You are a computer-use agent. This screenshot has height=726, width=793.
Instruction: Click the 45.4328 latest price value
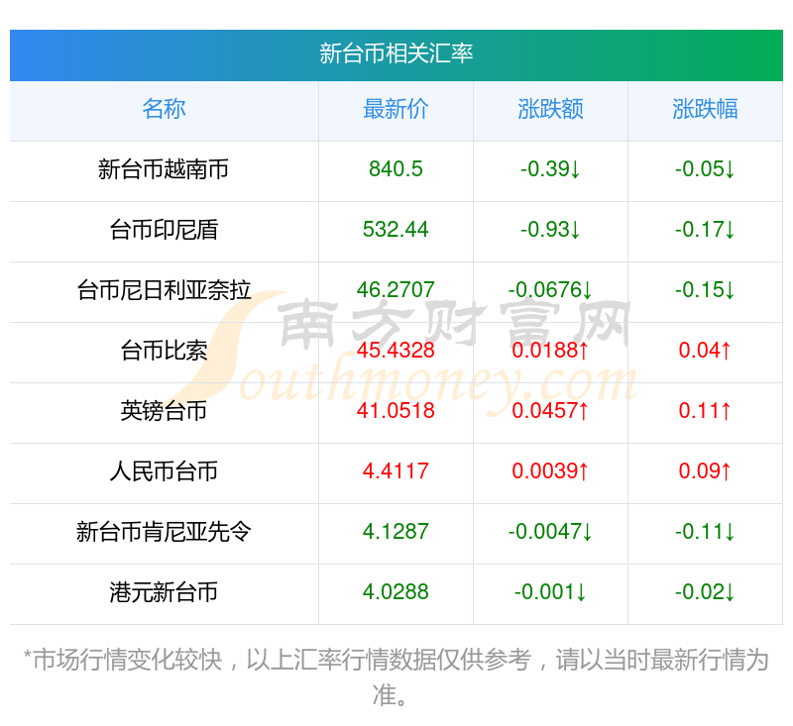point(396,351)
